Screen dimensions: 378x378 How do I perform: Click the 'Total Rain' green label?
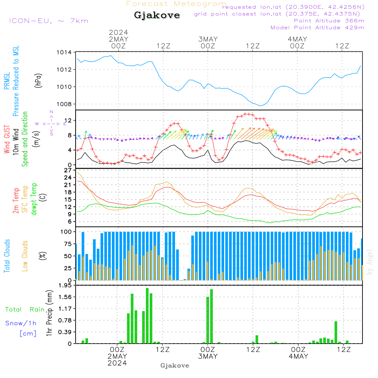[25, 310]
